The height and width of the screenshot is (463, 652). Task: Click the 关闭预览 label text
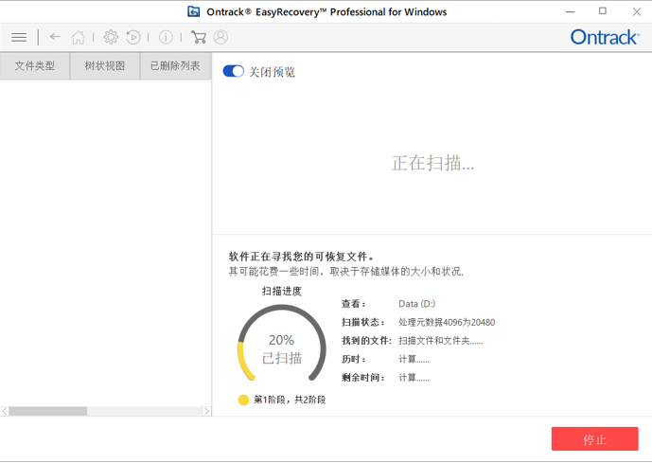(x=272, y=72)
